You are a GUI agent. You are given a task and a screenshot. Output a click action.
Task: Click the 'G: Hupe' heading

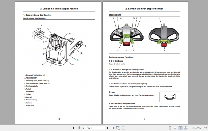pyautogui.click(x=112, y=92)
